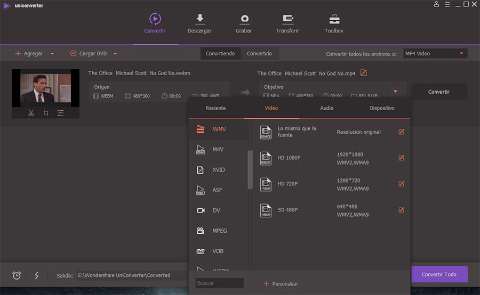Select the XVID format
The width and height of the screenshot is (480, 295).
pyautogui.click(x=219, y=170)
